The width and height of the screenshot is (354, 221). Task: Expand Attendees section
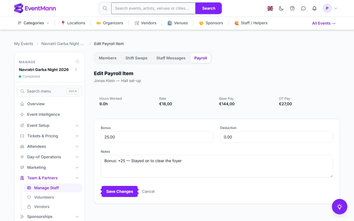point(50,146)
